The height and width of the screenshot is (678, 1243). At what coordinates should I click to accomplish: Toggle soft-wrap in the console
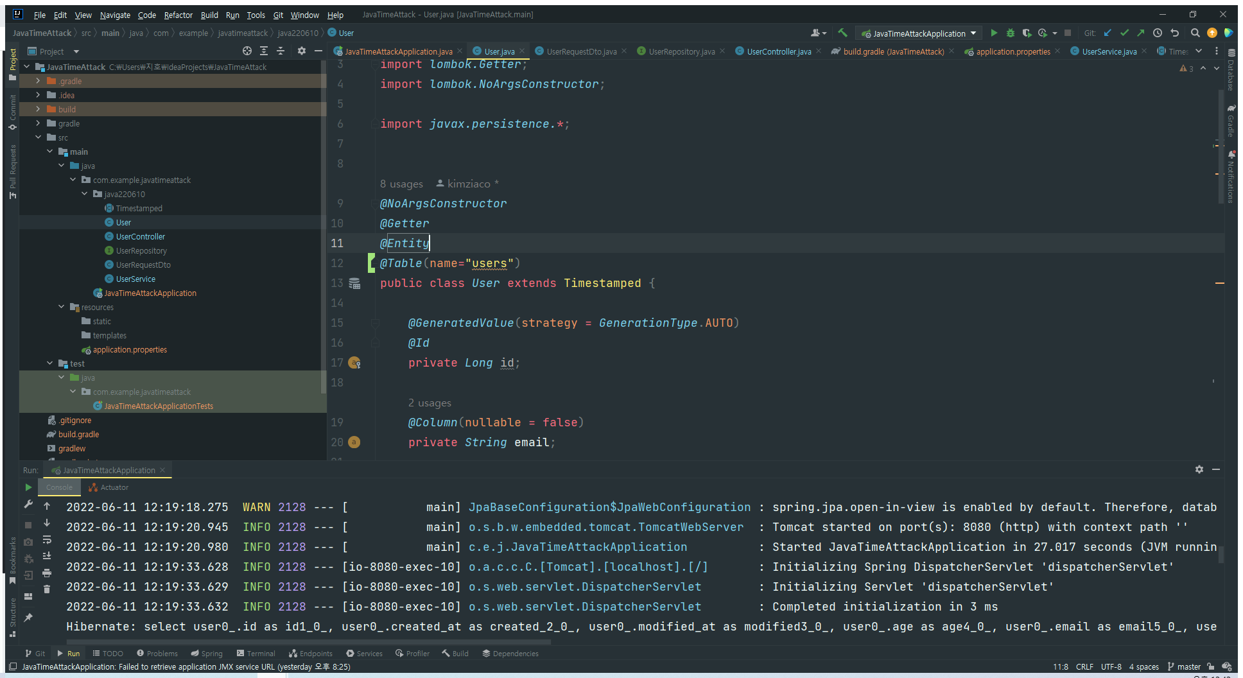[x=47, y=539]
